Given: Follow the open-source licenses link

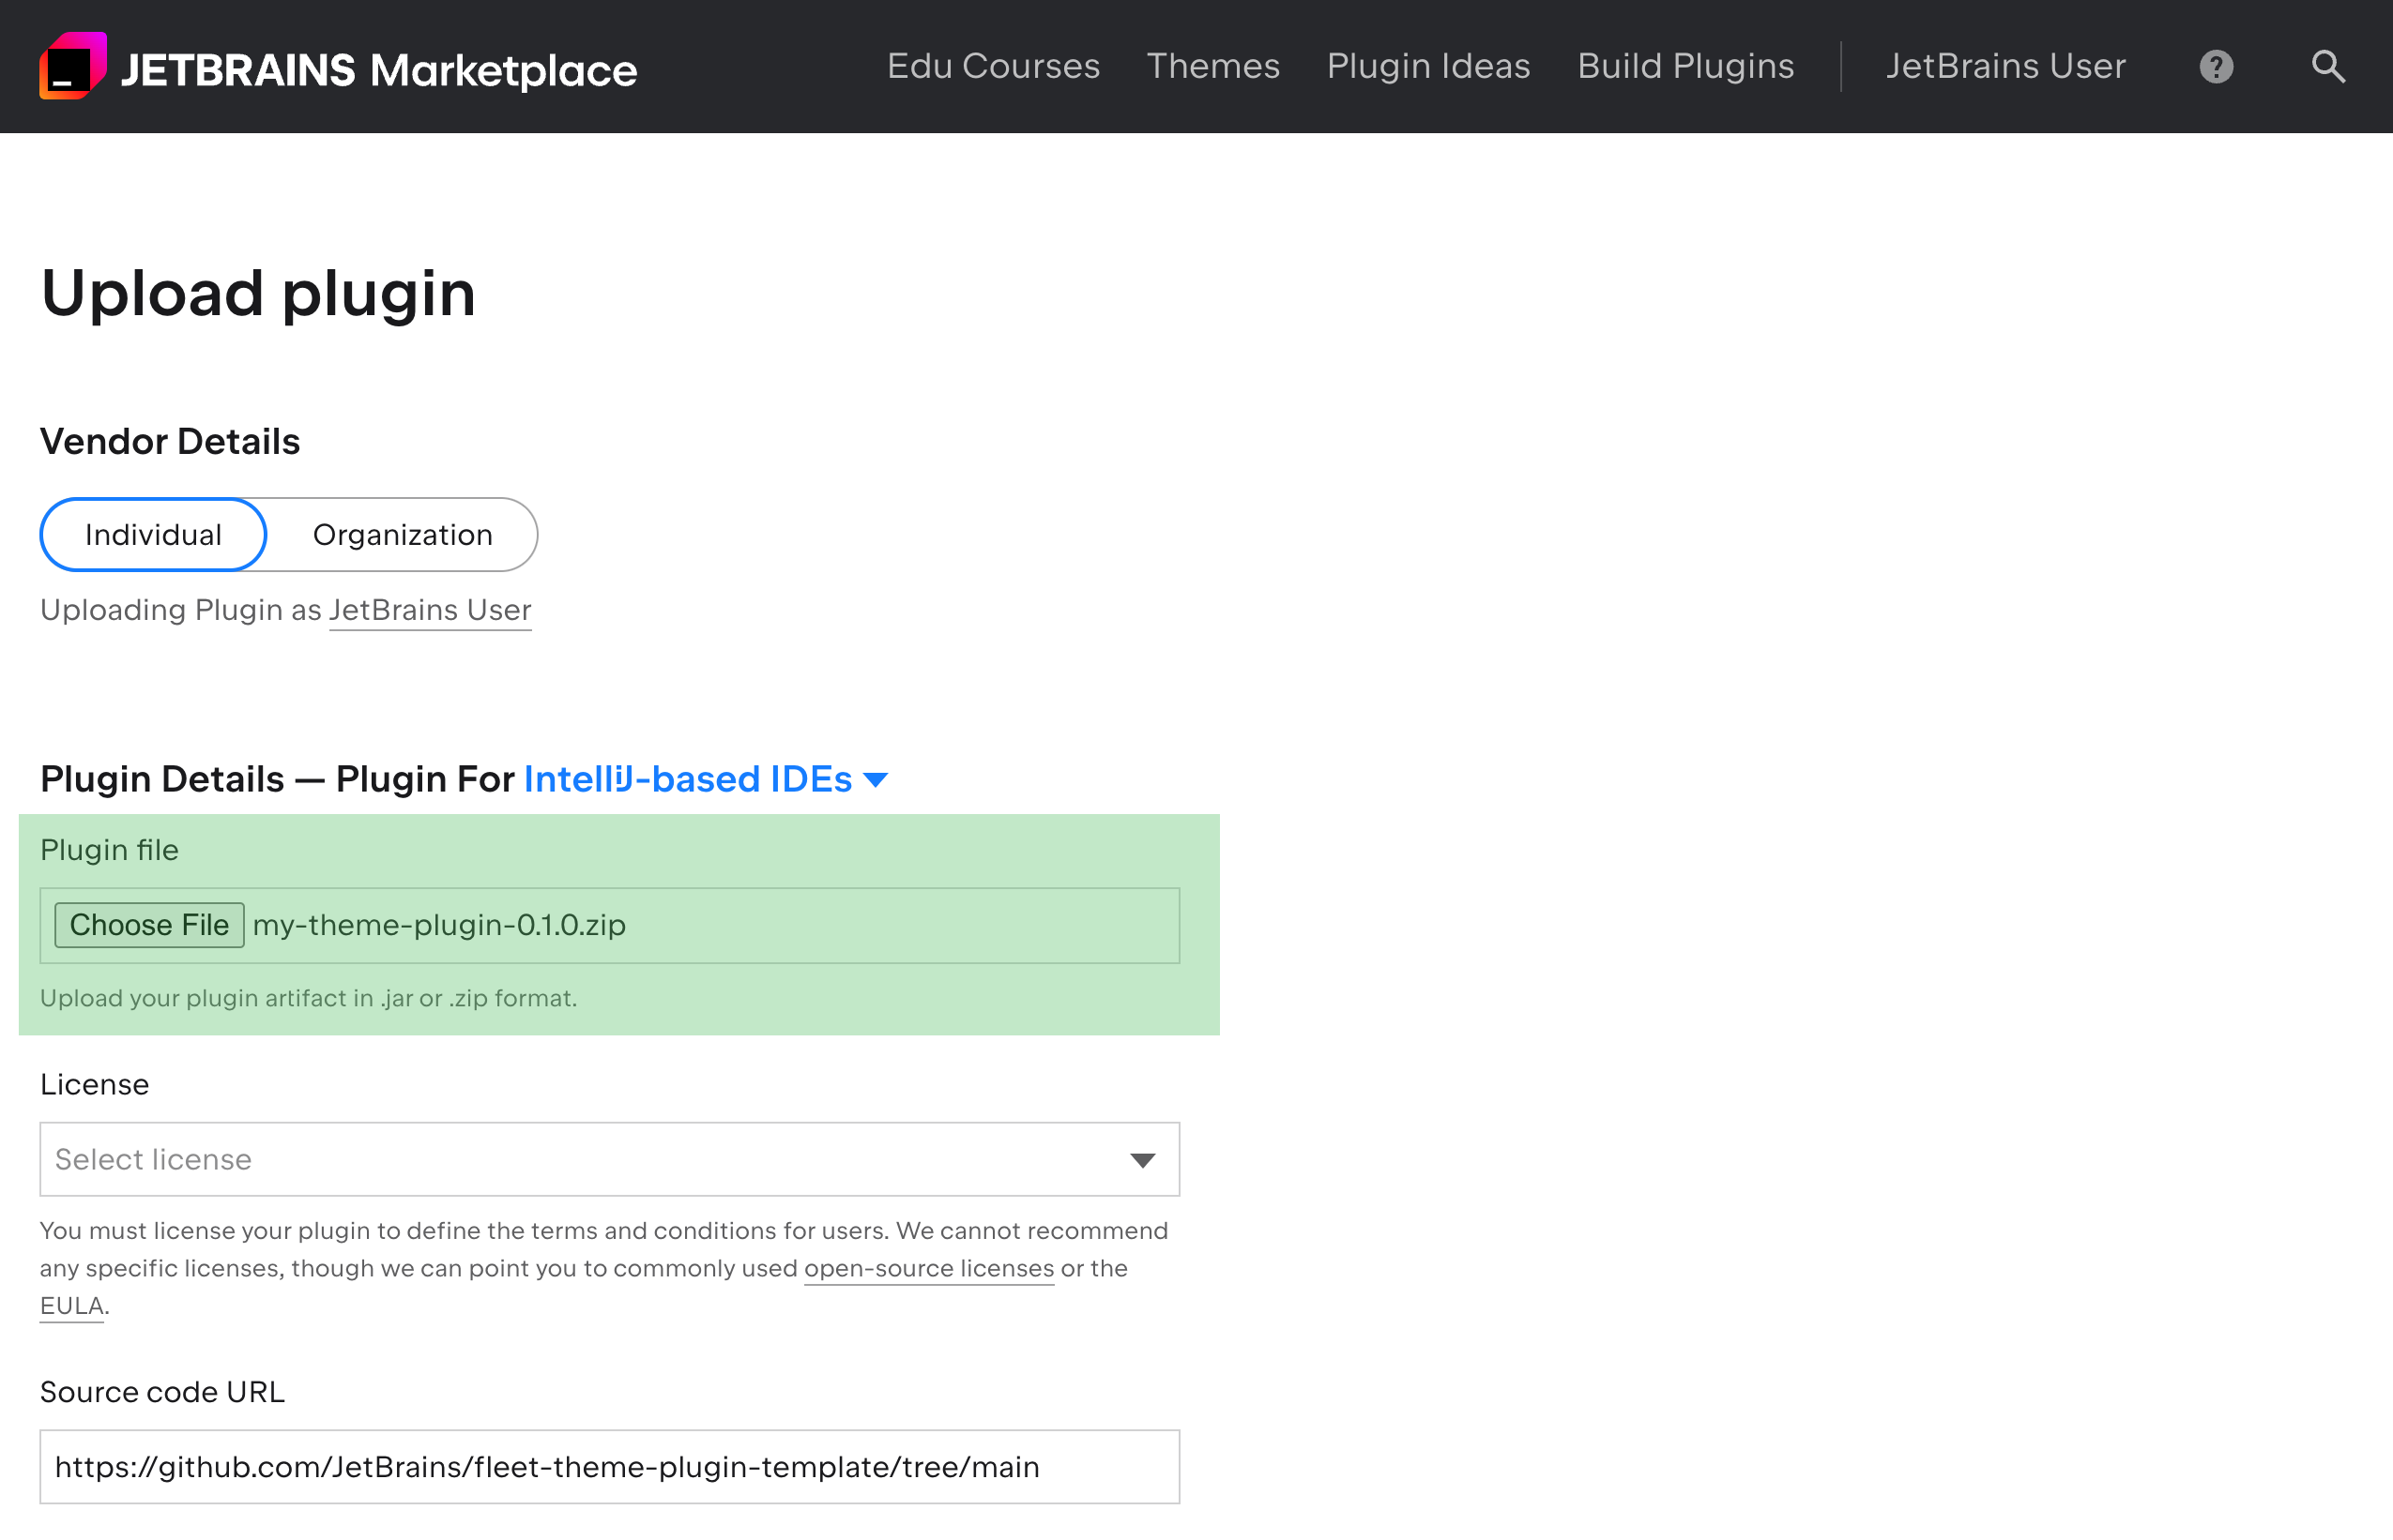Looking at the screenshot, I should (x=927, y=1268).
